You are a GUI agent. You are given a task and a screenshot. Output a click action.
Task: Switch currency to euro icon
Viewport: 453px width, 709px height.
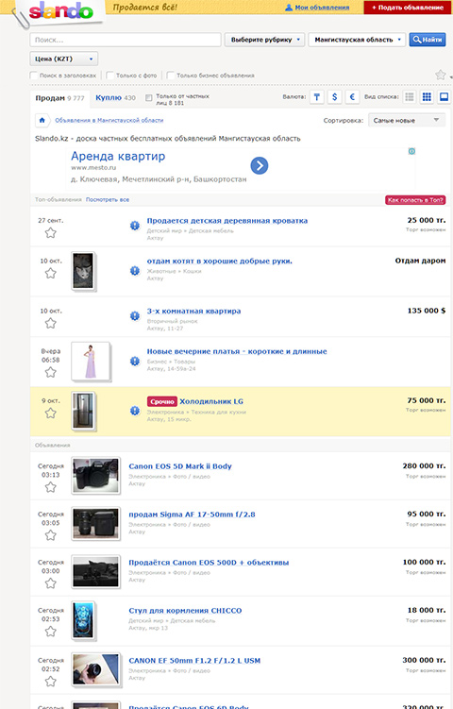tap(352, 96)
